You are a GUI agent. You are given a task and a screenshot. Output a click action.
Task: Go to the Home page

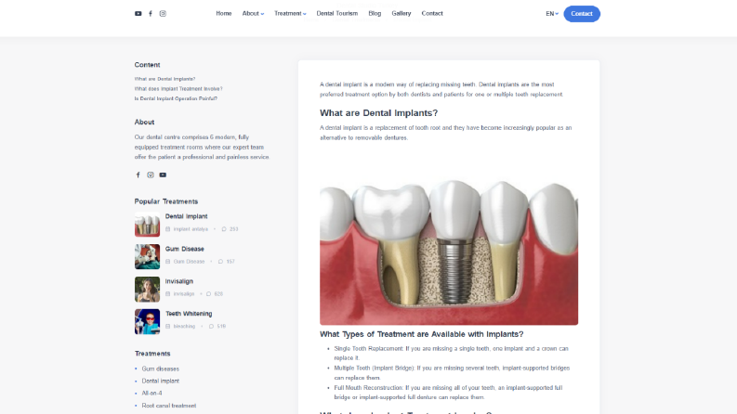click(x=224, y=14)
